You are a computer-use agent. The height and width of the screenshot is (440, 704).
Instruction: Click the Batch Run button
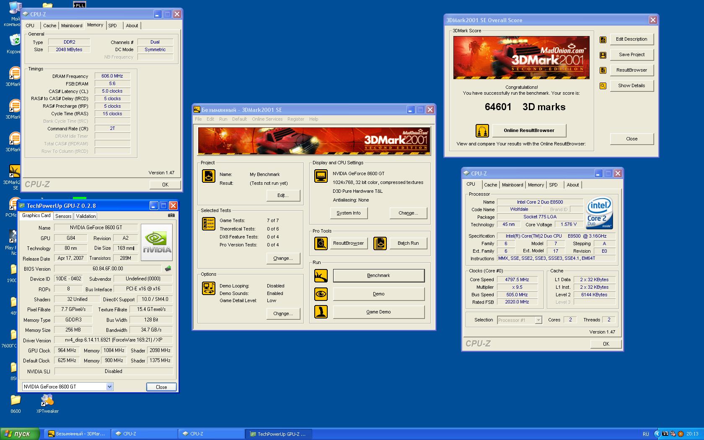pyautogui.click(x=408, y=243)
